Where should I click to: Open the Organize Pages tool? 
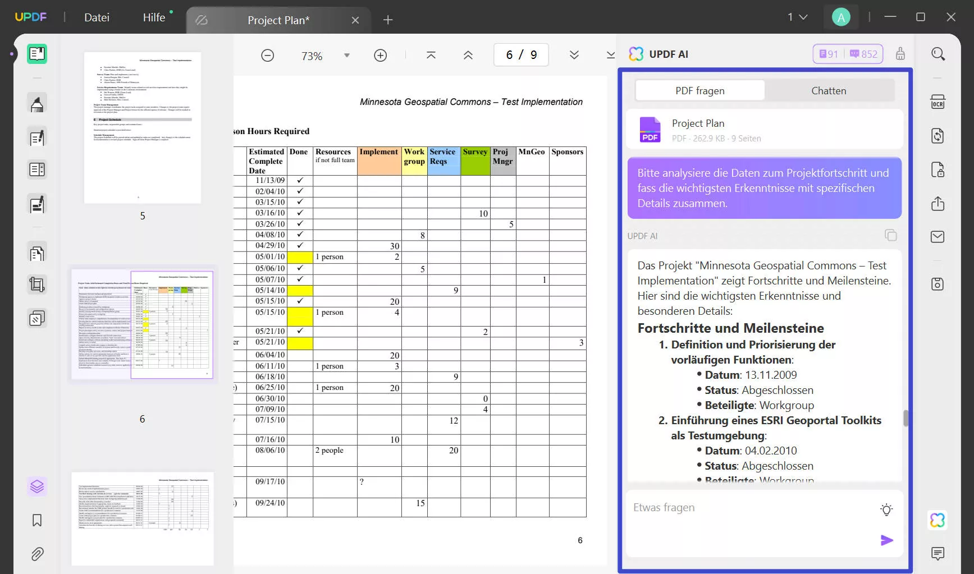click(37, 254)
